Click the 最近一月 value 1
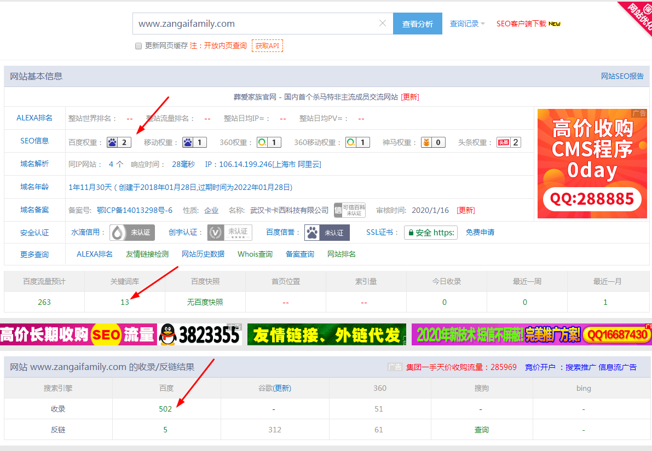Screen dimensions: 652x451 click(605, 302)
